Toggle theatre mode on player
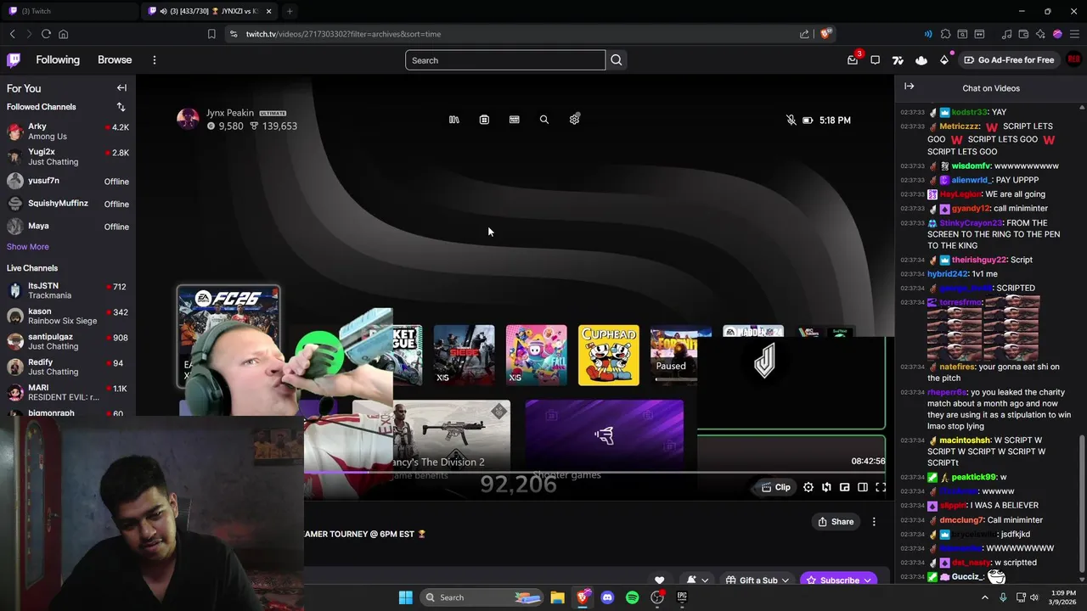This screenshot has width=1087, height=611. pyautogui.click(x=863, y=487)
